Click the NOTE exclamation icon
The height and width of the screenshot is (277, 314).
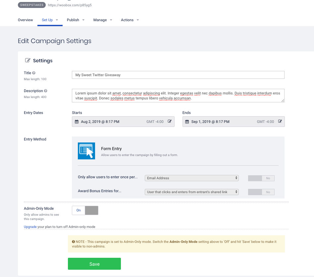(x=74, y=242)
